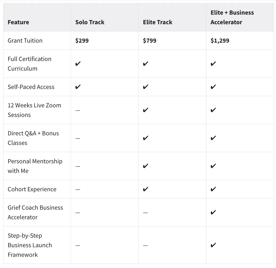Click the Elite Track column header
The image size is (276, 268).
pyautogui.click(x=157, y=22)
